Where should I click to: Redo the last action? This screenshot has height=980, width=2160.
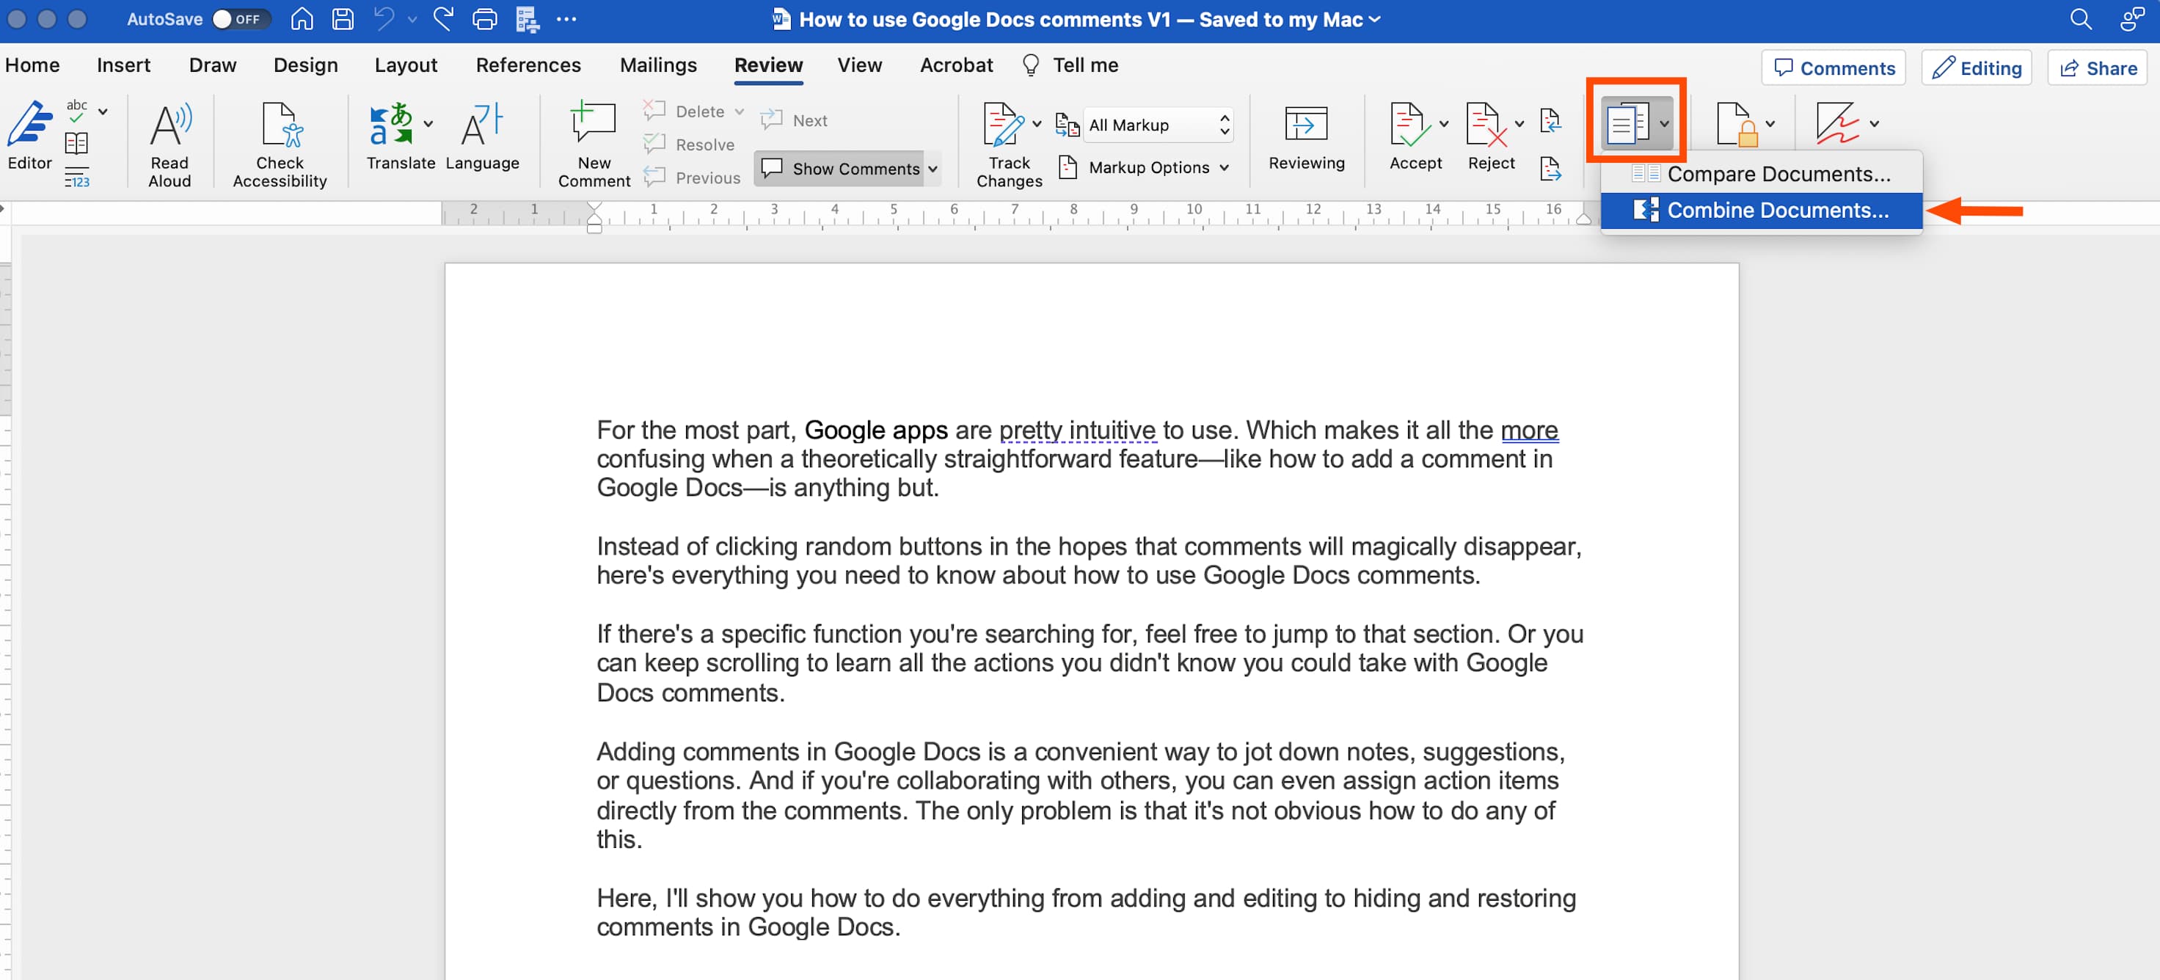click(x=444, y=18)
